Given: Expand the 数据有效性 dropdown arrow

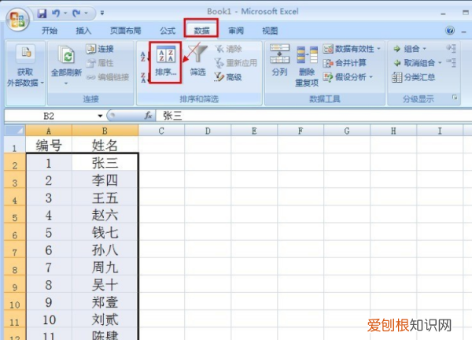Looking at the screenshot, I should [x=378, y=49].
